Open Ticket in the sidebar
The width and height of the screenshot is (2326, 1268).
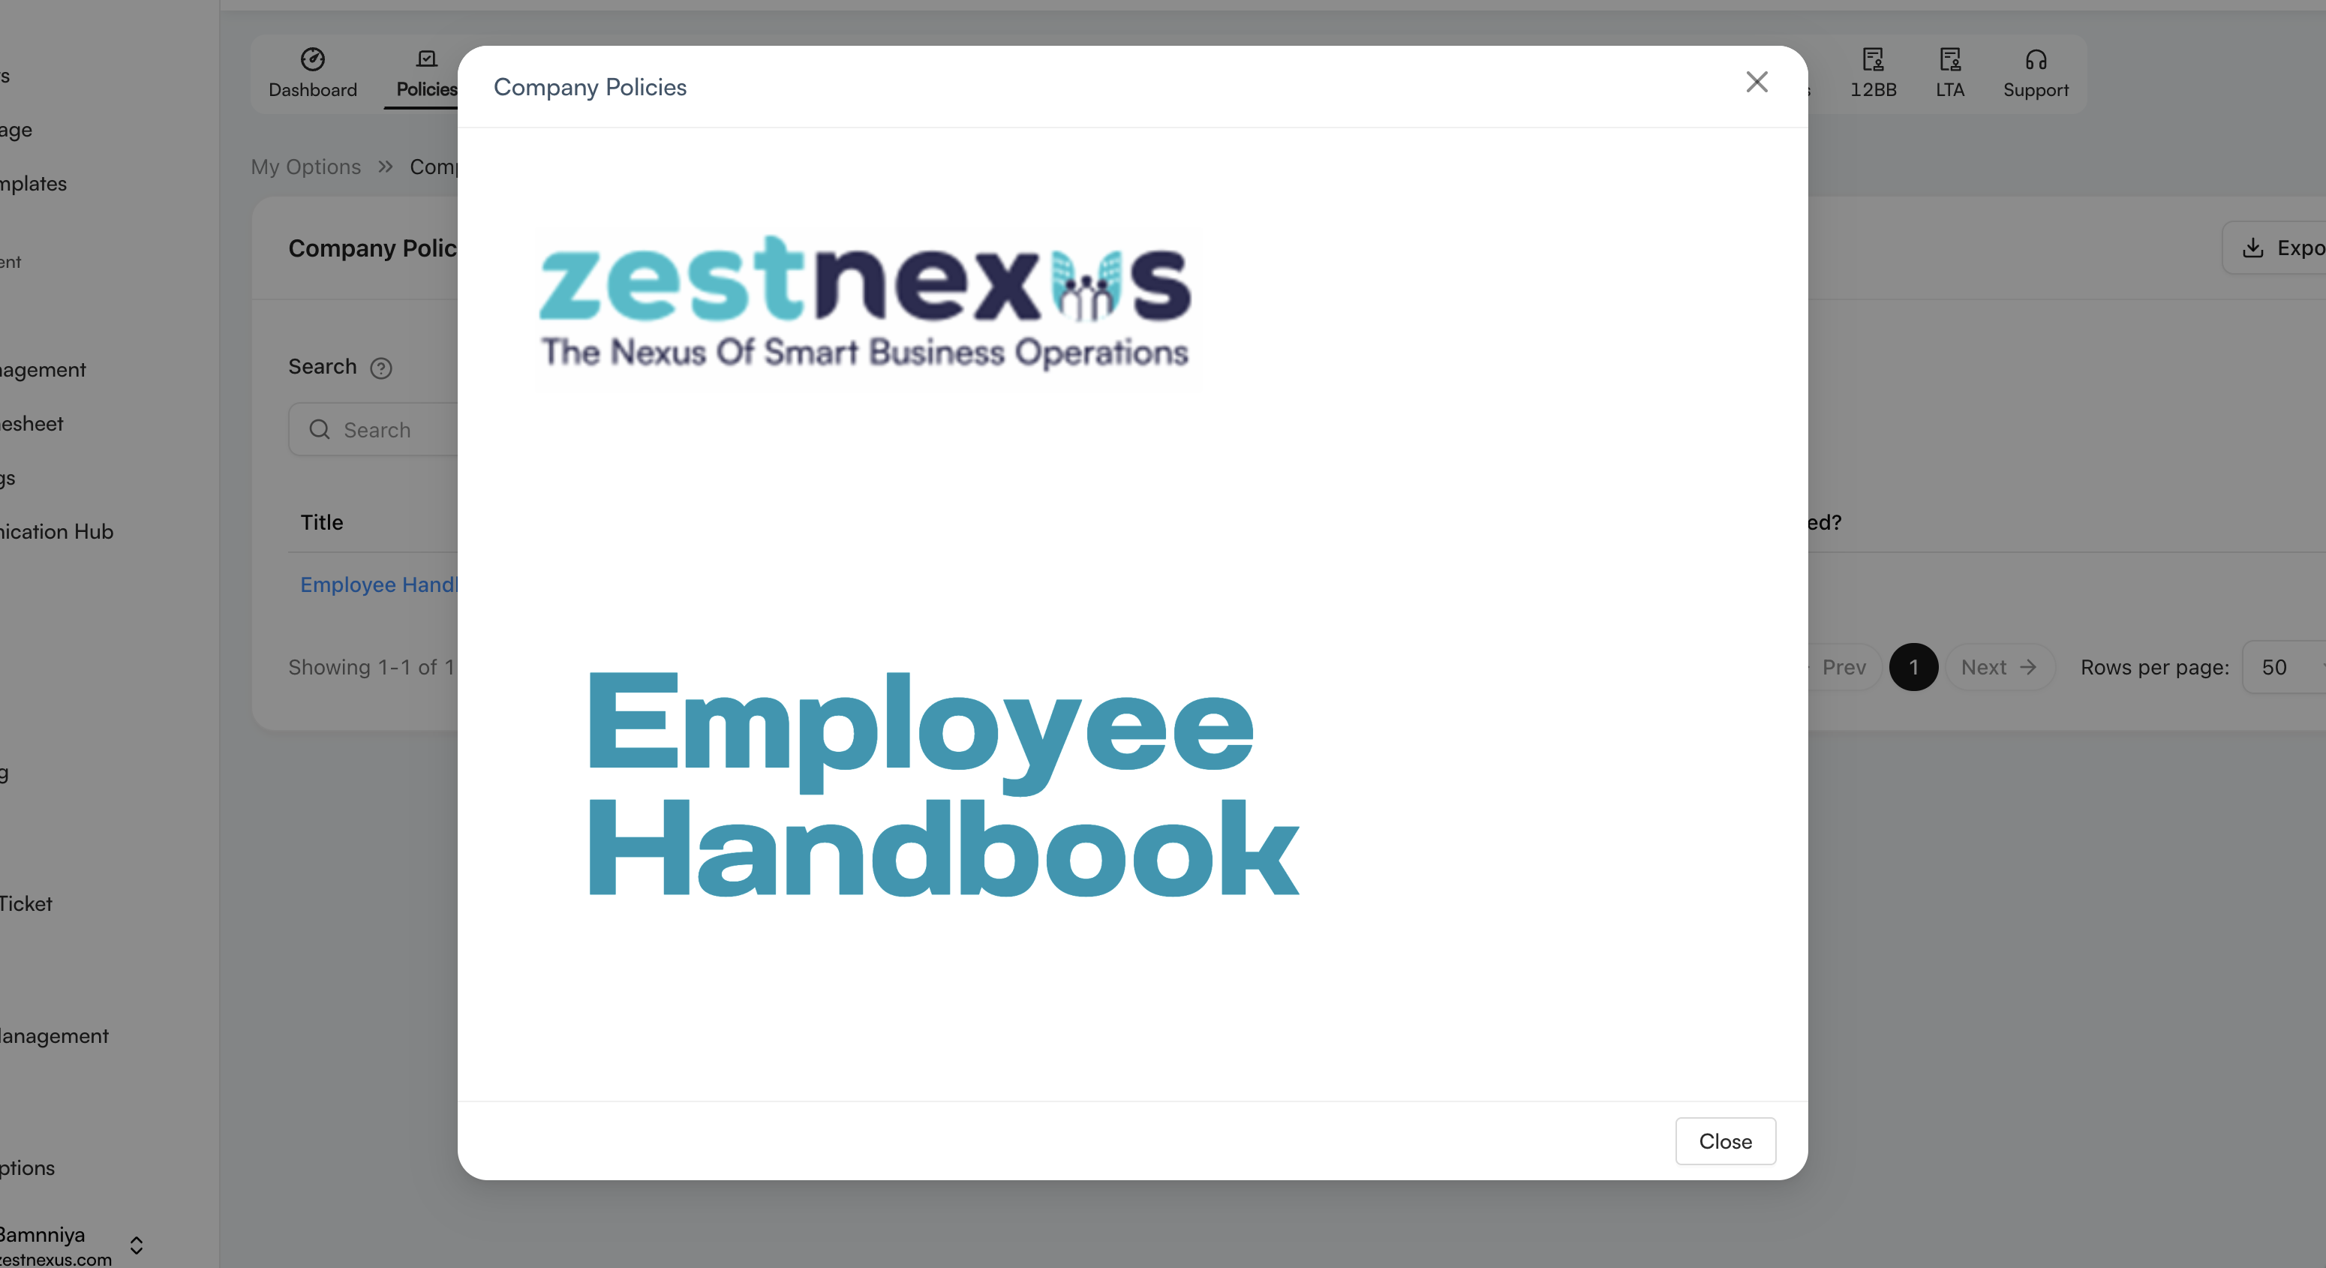coord(26,904)
